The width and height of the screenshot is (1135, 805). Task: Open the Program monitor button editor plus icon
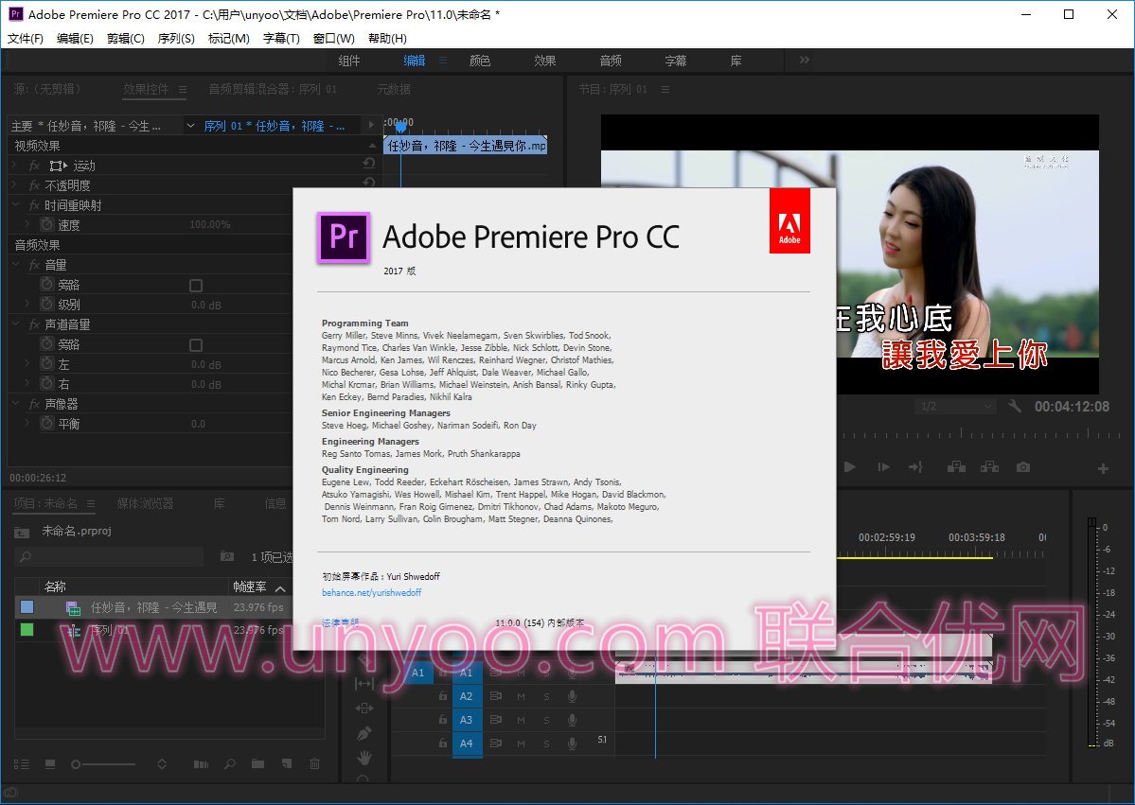tap(1103, 468)
